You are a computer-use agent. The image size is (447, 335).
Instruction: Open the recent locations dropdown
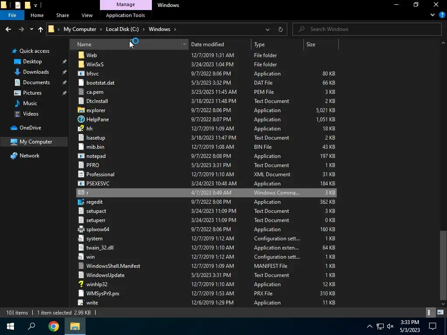pos(31,29)
